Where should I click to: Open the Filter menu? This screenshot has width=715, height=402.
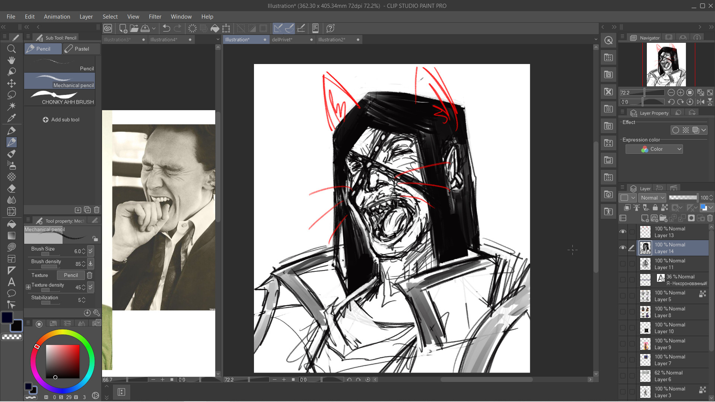pos(155,17)
